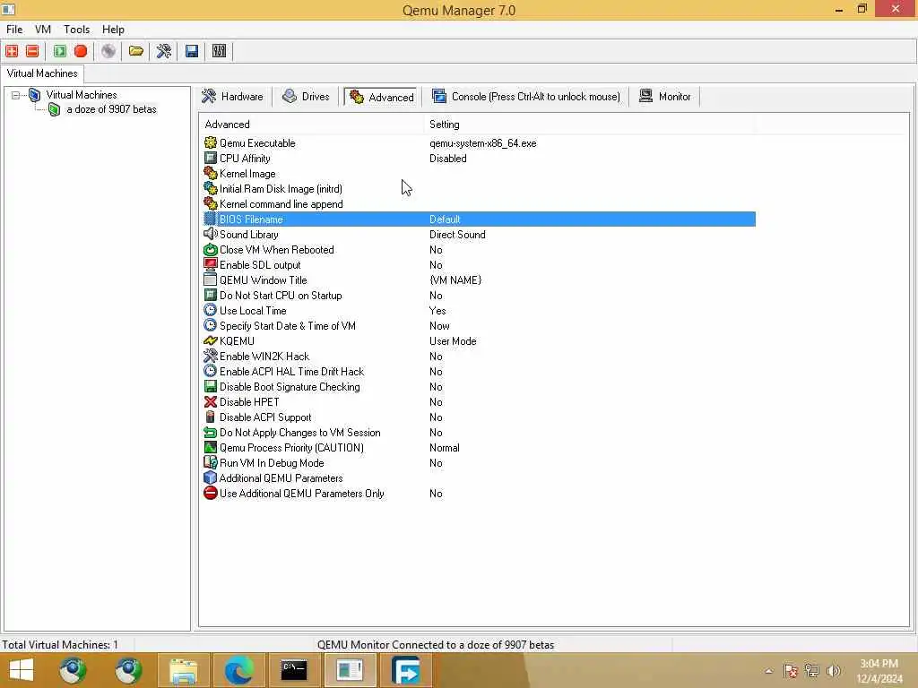This screenshot has width=918, height=688.
Task: Select the Do Not Start CPU on Startup row
Action: [x=479, y=296]
